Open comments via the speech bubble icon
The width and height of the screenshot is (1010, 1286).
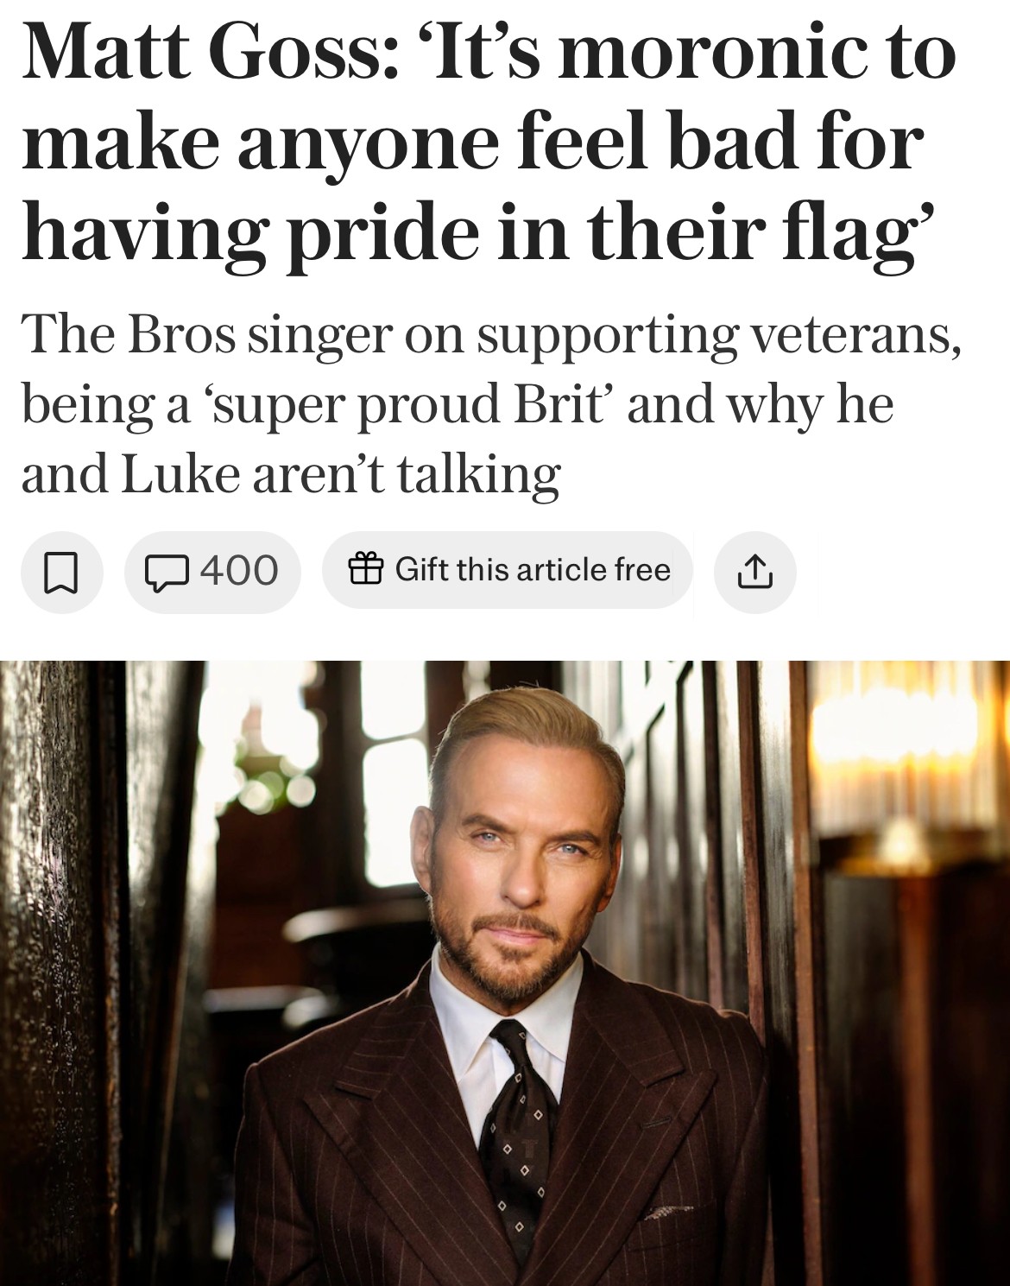(x=167, y=573)
